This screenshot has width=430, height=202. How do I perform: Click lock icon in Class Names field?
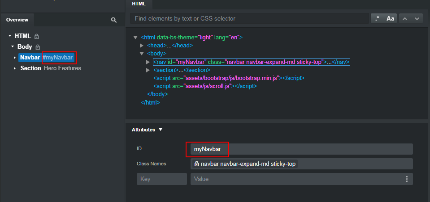pyautogui.click(x=196, y=164)
